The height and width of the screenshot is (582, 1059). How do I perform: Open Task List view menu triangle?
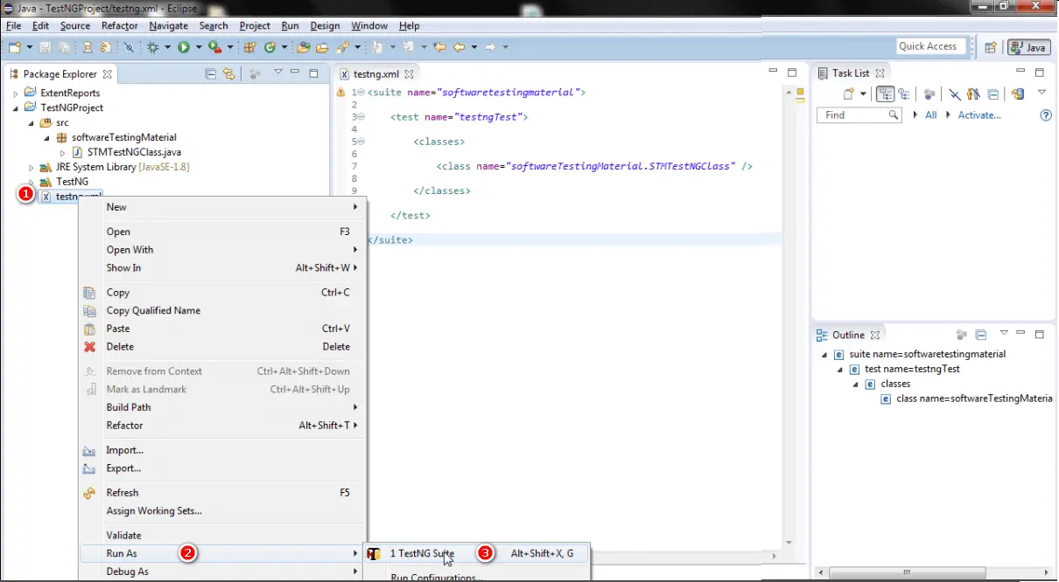point(1042,92)
